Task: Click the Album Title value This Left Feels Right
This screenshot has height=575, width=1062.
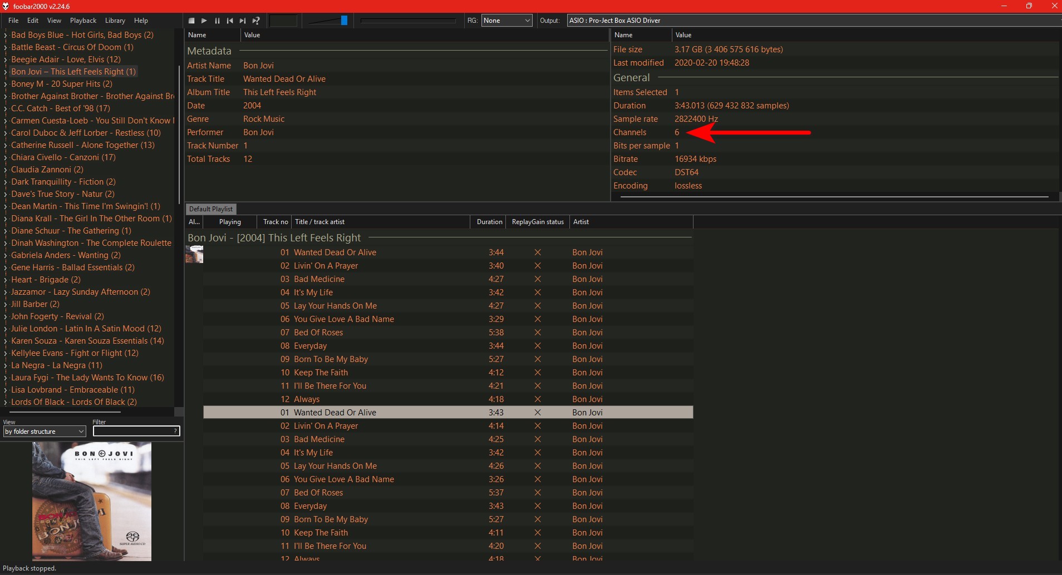Action: (x=279, y=92)
